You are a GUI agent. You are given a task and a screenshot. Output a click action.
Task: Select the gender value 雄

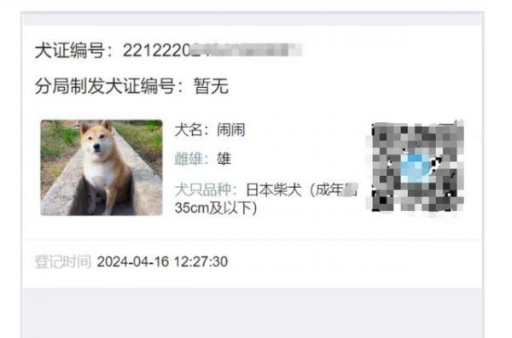[x=224, y=159]
